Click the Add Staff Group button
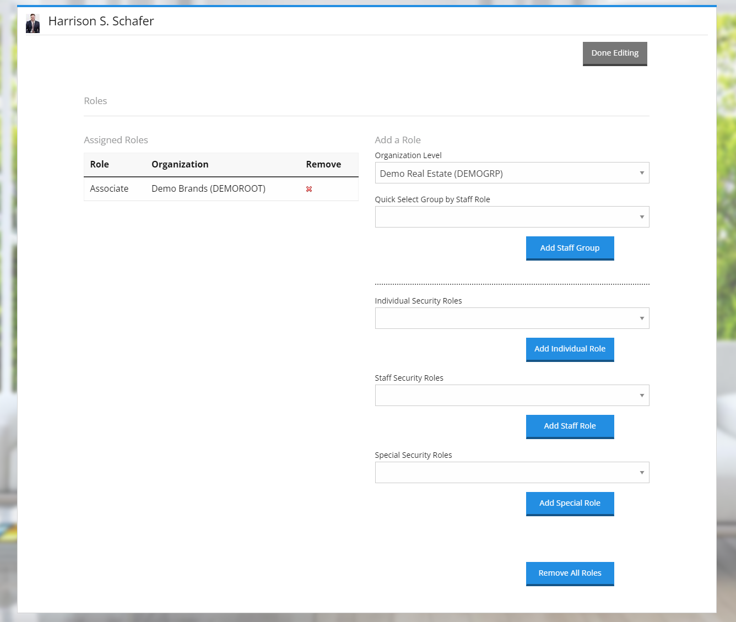Image resolution: width=736 pixels, height=622 pixels. pyautogui.click(x=570, y=248)
